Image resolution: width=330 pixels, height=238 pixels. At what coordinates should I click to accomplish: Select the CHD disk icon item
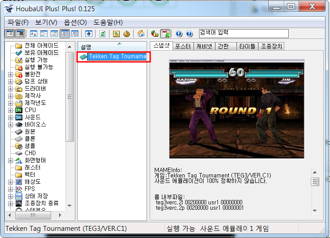pos(19,153)
